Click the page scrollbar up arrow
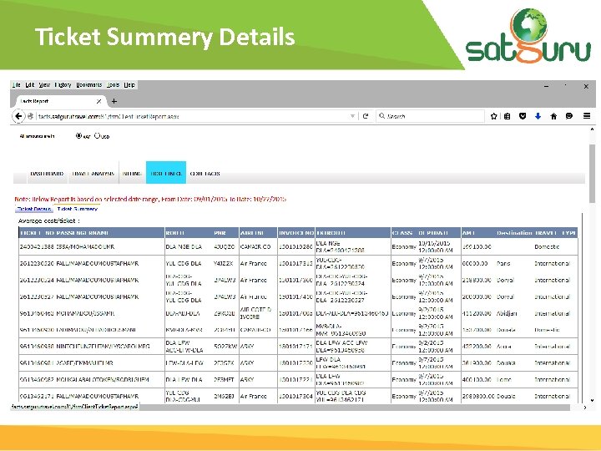Viewport: 601px width, 451px height. tap(592, 129)
